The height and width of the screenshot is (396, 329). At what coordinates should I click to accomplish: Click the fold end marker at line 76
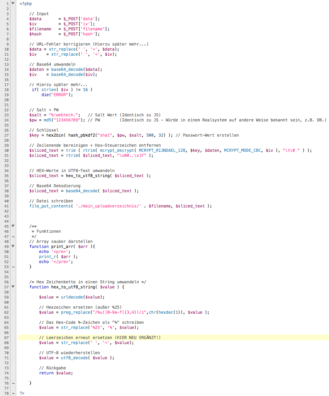13,383
